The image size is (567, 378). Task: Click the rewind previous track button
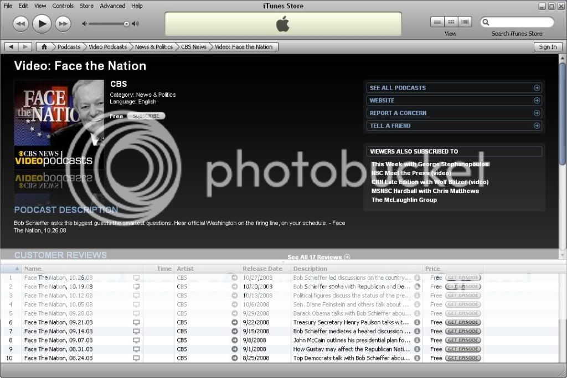pyautogui.click(x=20, y=24)
